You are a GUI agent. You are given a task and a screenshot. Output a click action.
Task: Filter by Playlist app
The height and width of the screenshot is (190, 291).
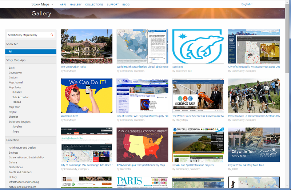tap(13, 112)
